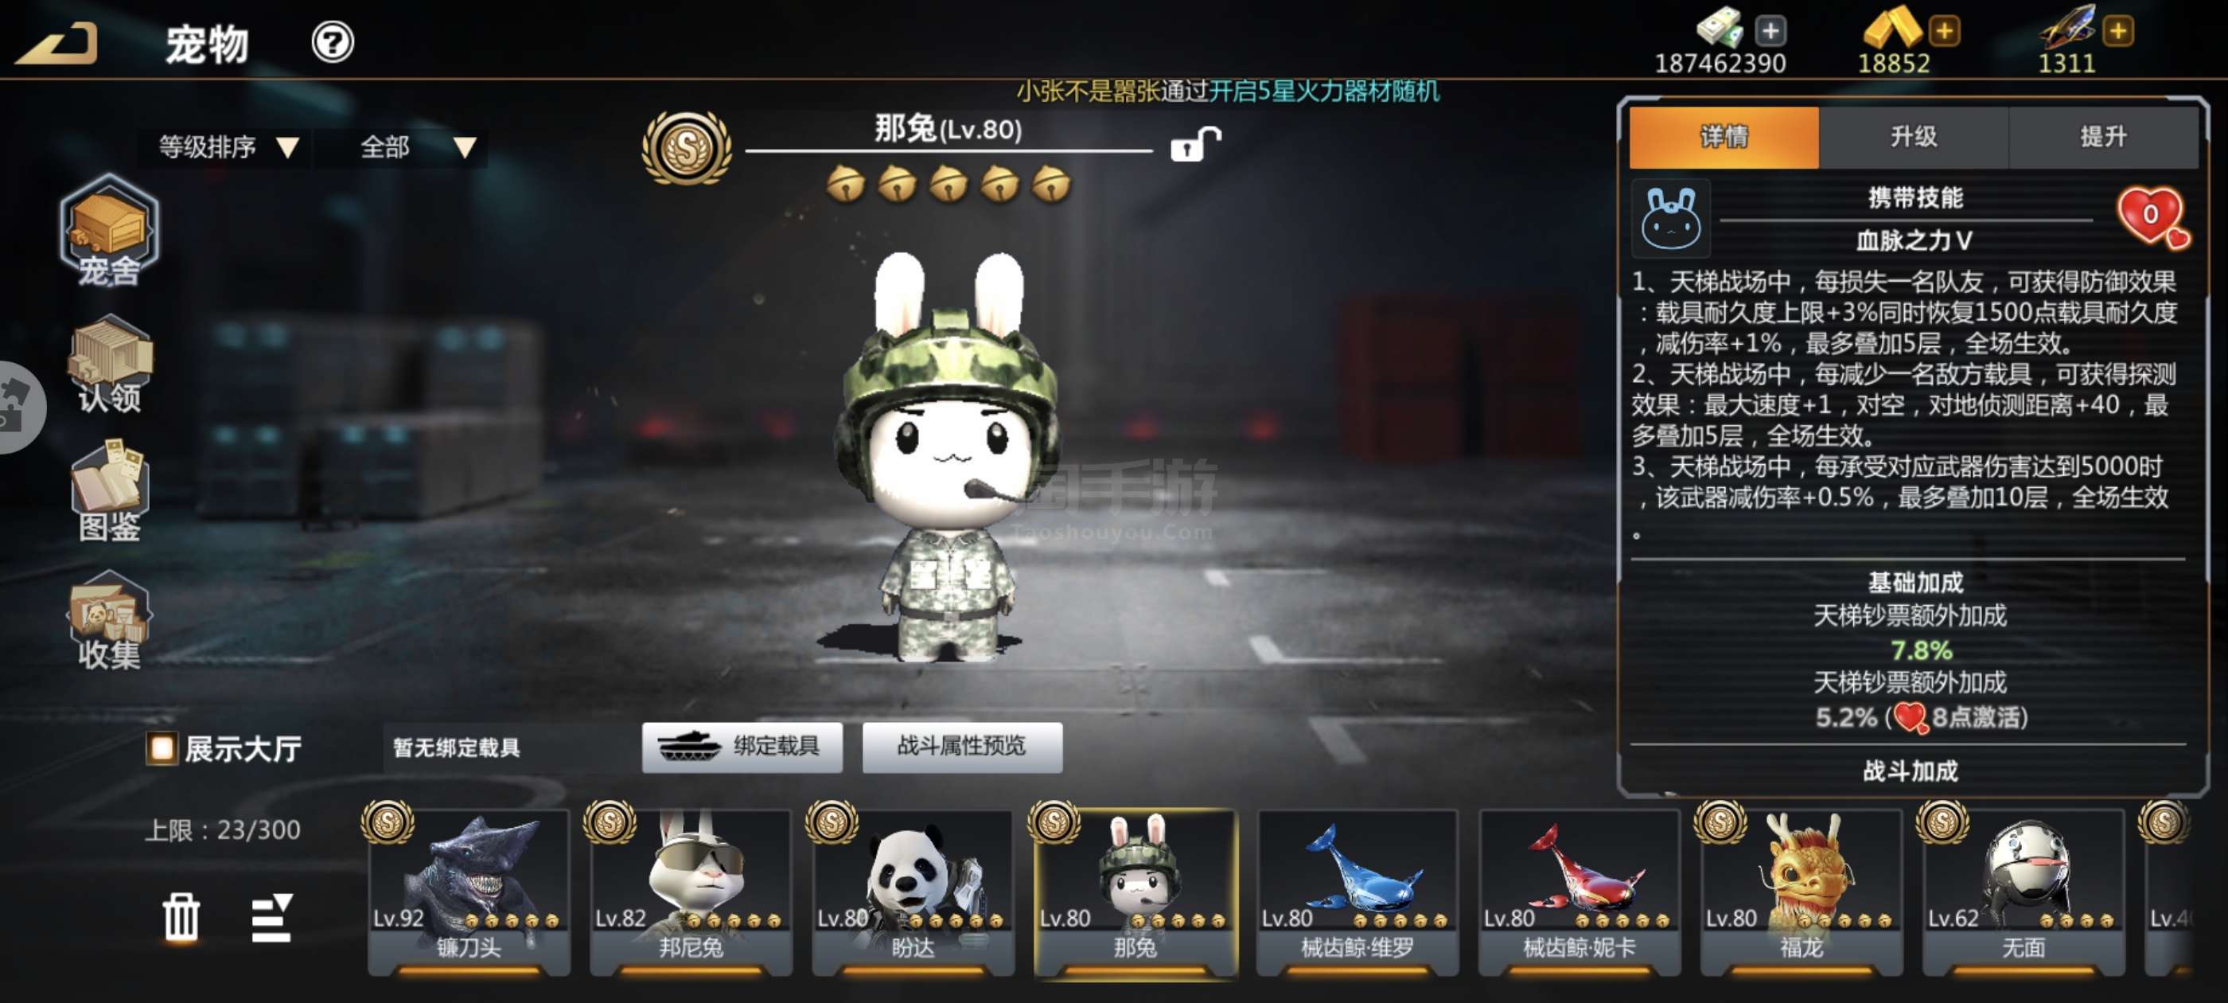This screenshot has height=1003, width=2228.
Task: Open the help question mark icon
Action: pyautogui.click(x=333, y=42)
